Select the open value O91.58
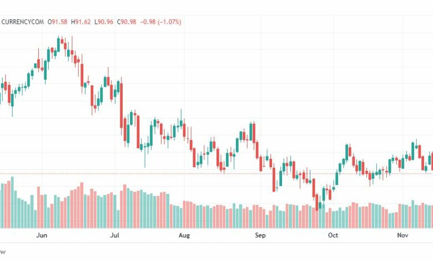Image resolution: width=433 pixels, height=261 pixels. coord(57,22)
